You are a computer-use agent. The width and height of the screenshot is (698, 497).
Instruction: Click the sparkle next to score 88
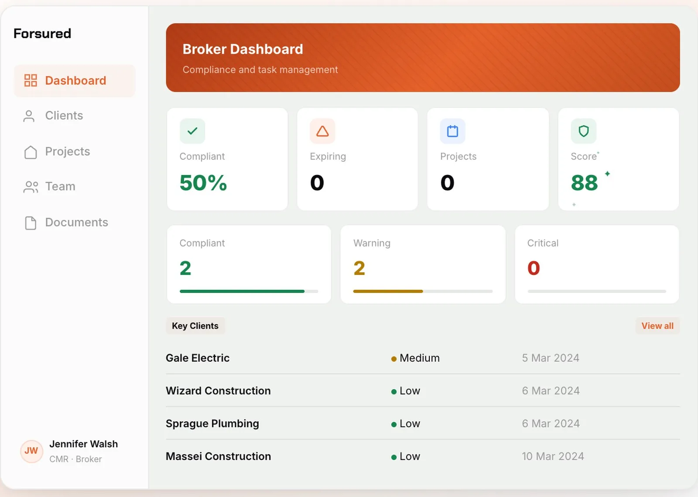pos(607,174)
